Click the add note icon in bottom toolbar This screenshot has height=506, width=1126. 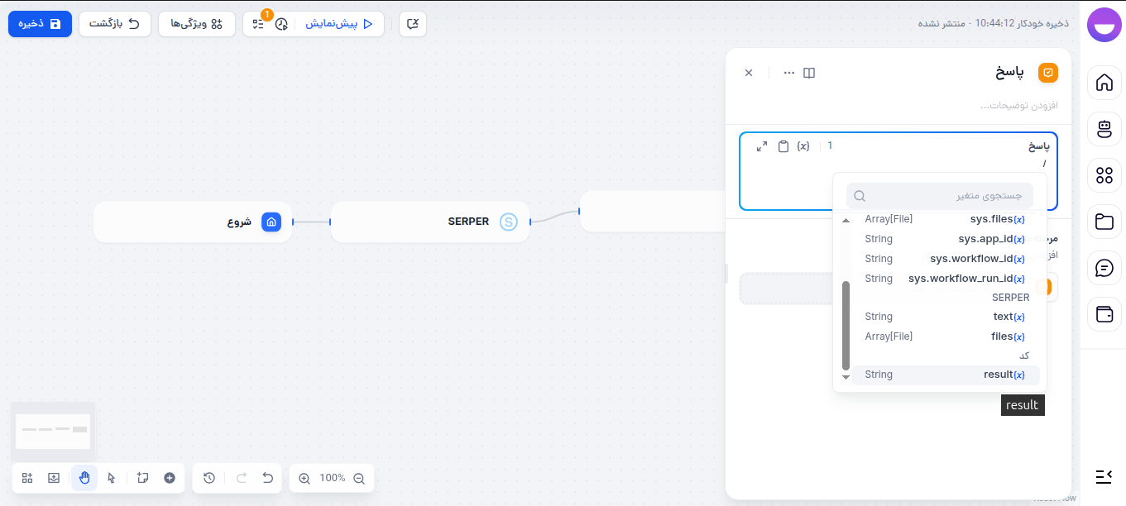141,478
